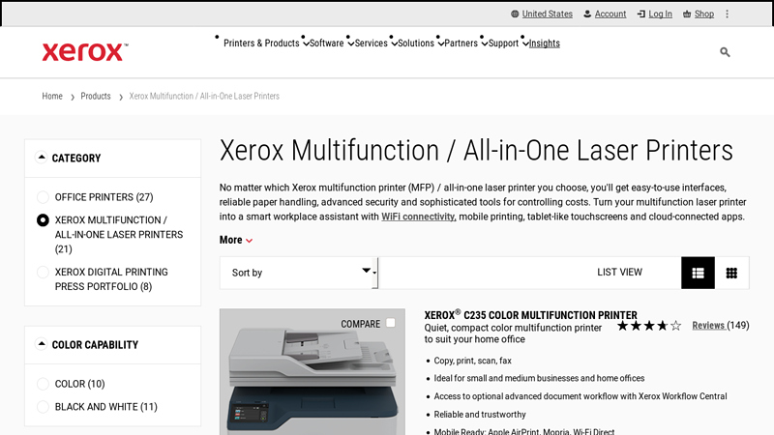Select the Office Printers (27) radio button
The image size is (774, 435).
pos(43,197)
